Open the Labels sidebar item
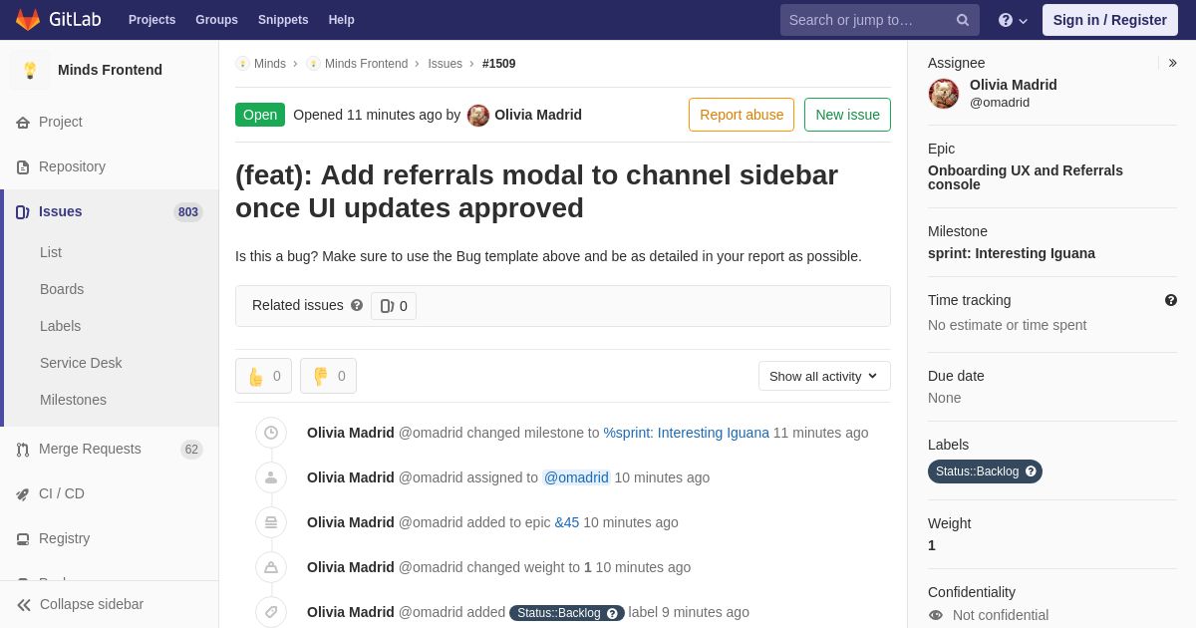Screen dimensions: 1196x628 [60, 326]
